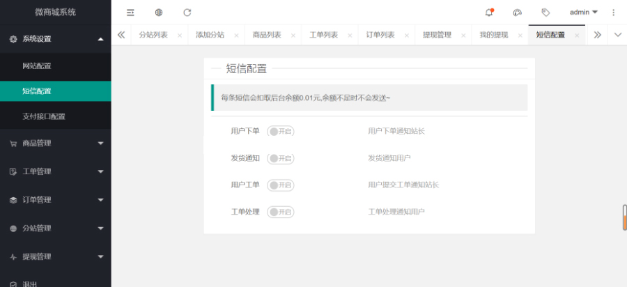Toggle the 工单处理 notification switch
The width and height of the screenshot is (627, 287).
(x=281, y=212)
